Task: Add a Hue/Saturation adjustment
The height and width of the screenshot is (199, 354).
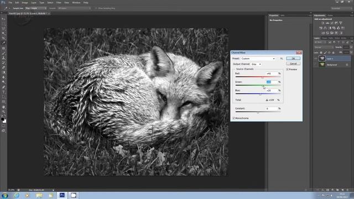Action: pyautogui.click(x=321, y=28)
